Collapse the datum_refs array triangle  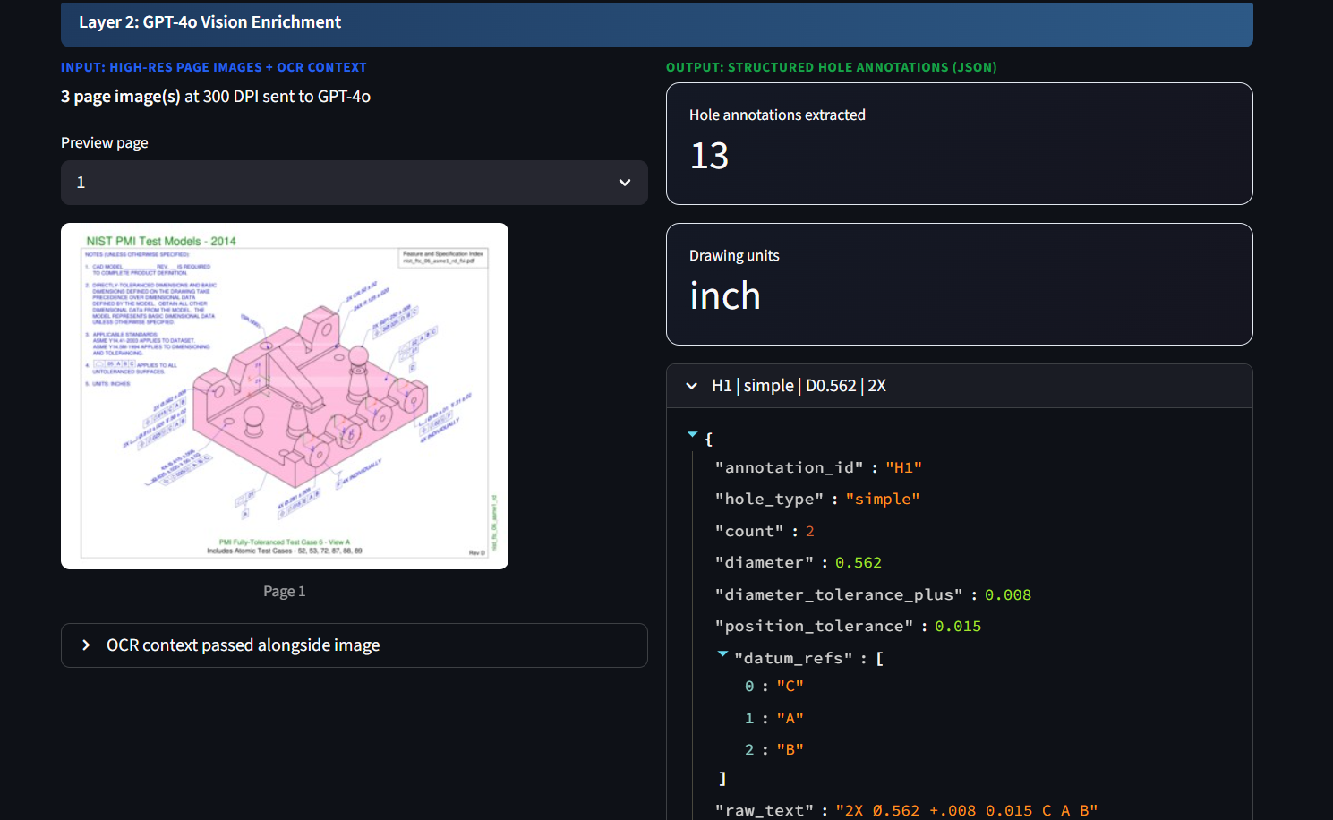722,654
